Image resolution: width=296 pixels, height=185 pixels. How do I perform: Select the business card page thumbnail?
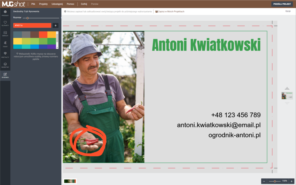[287, 96]
